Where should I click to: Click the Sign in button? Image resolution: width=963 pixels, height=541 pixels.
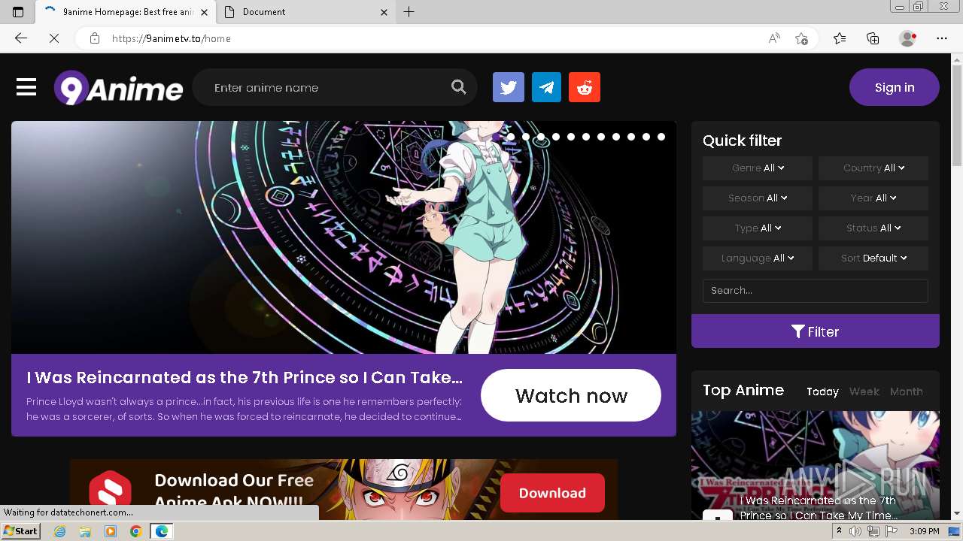coord(895,87)
